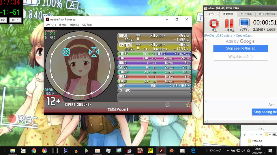Click the back arrow beside the lower ad
The height and width of the screenshot is (155, 277).
(x=206, y=101)
